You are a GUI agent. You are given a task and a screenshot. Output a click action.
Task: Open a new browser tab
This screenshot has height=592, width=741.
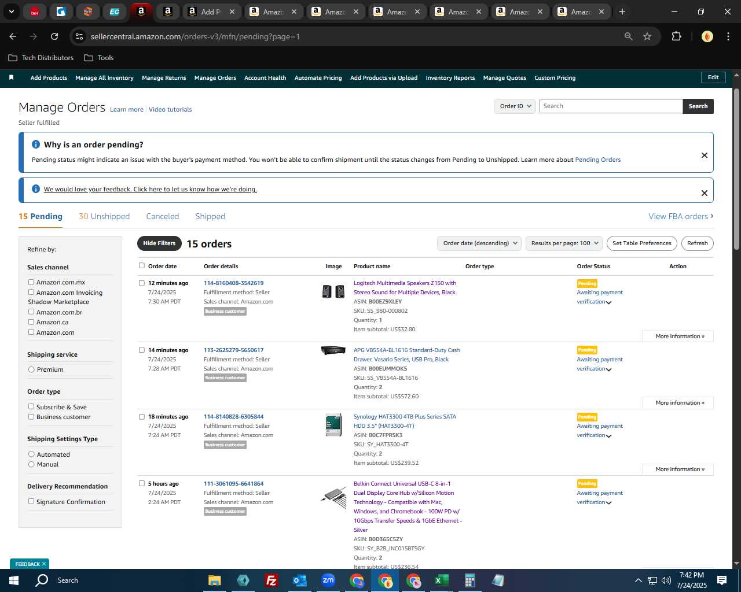(x=622, y=12)
